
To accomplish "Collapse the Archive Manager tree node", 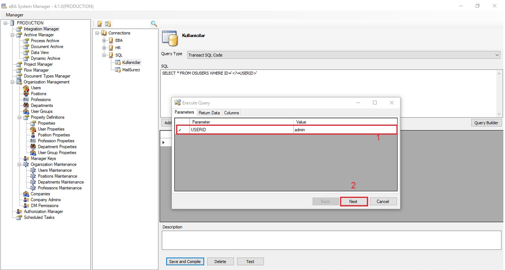I will [13, 35].
